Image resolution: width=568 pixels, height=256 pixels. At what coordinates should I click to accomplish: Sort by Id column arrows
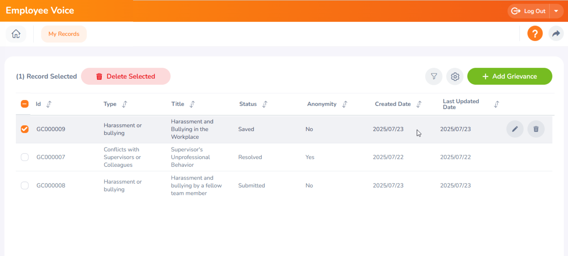[49, 104]
